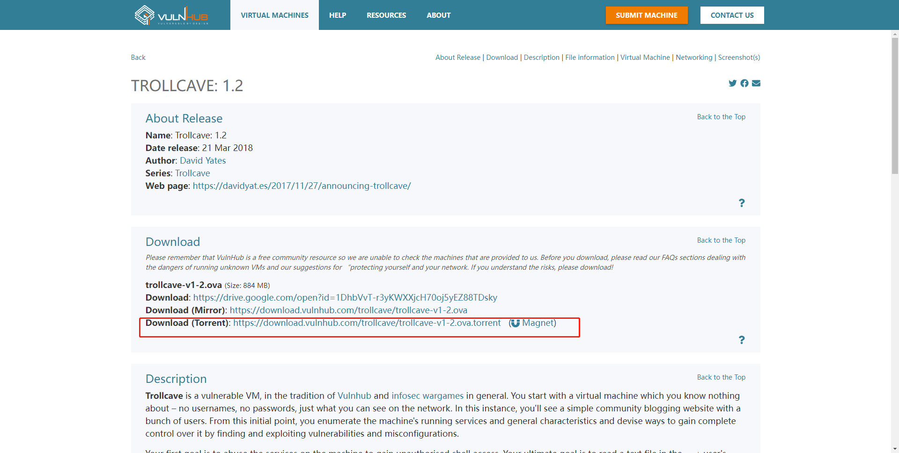Open the Trollcave series link
The image size is (899, 453).
(x=192, y=173)
